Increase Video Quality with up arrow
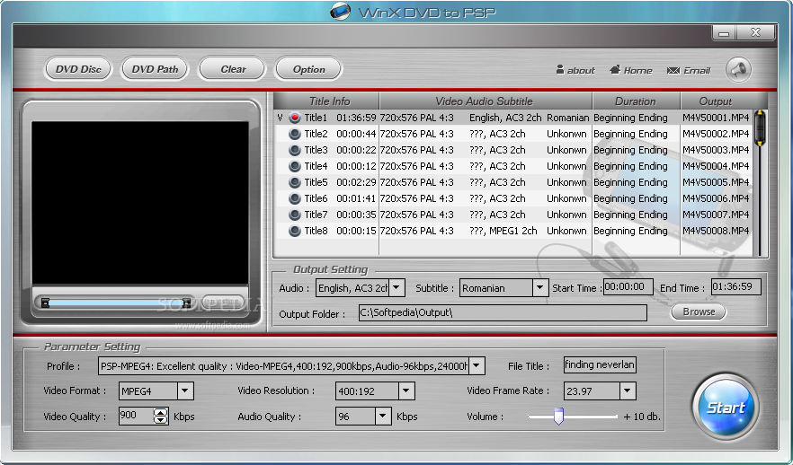 (161, 413)
